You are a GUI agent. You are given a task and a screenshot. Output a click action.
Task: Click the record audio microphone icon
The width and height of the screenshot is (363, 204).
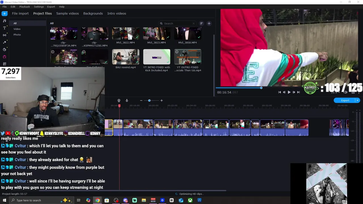[127, 100]
